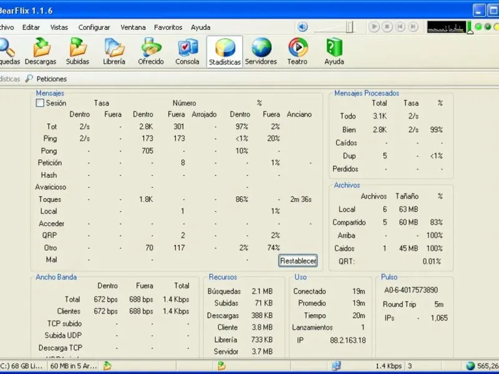Image resolution: width=499 pixels, height=374 pixels.
Task: Open the Subidas uploads panel
Action: [77, 51]
